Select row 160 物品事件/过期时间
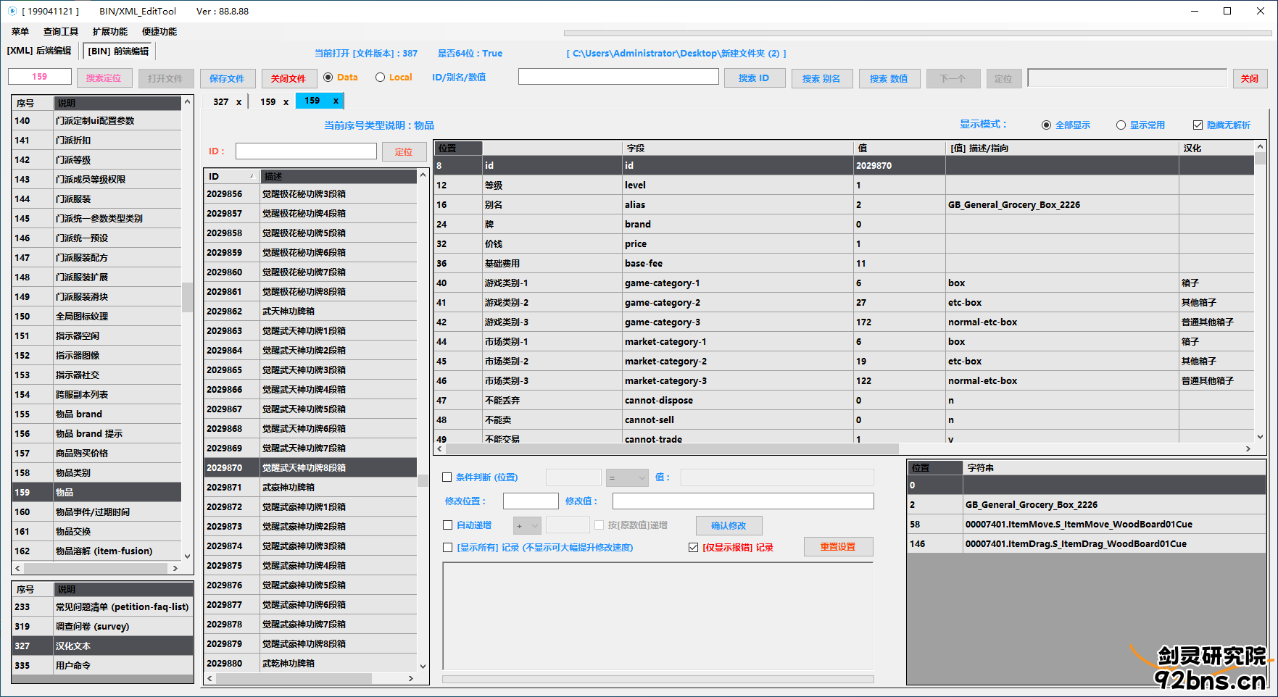 coord(96,512)
